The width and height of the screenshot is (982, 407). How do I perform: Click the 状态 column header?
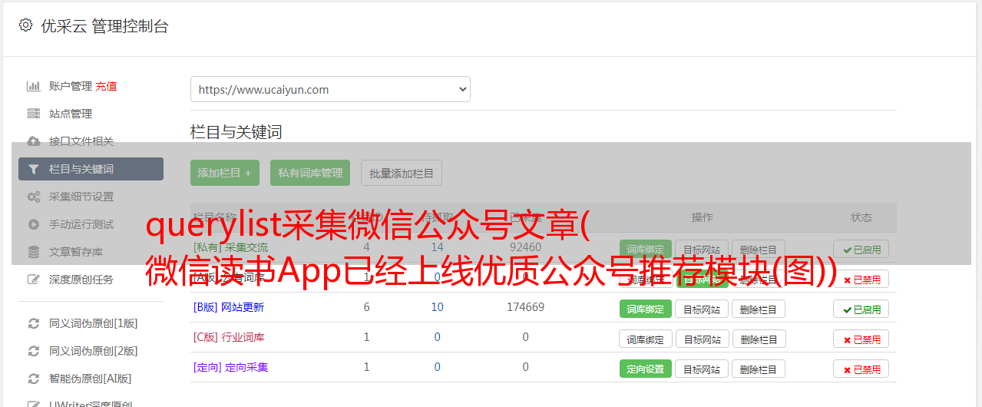[861, 217]
